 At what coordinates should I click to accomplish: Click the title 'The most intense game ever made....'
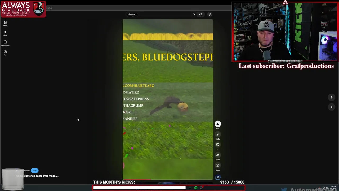36,176
